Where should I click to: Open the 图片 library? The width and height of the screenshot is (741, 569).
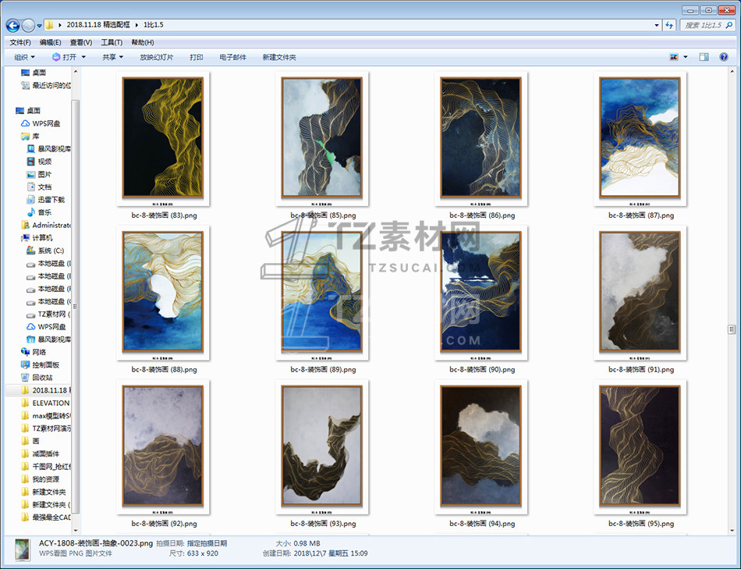[39, 174]
